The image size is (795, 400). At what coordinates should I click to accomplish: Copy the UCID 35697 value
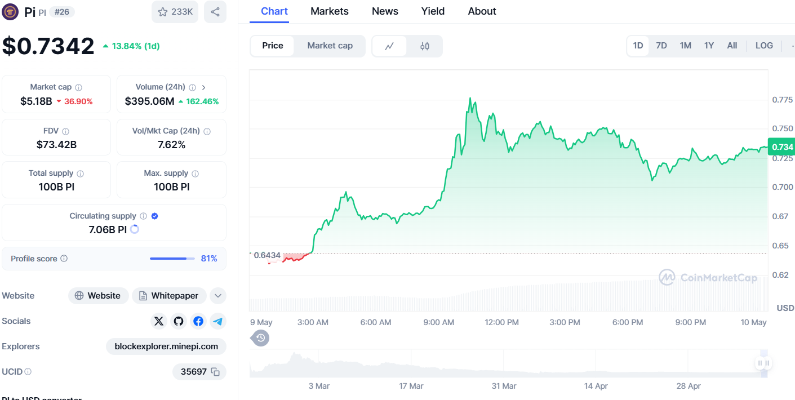tap(215, 372)
